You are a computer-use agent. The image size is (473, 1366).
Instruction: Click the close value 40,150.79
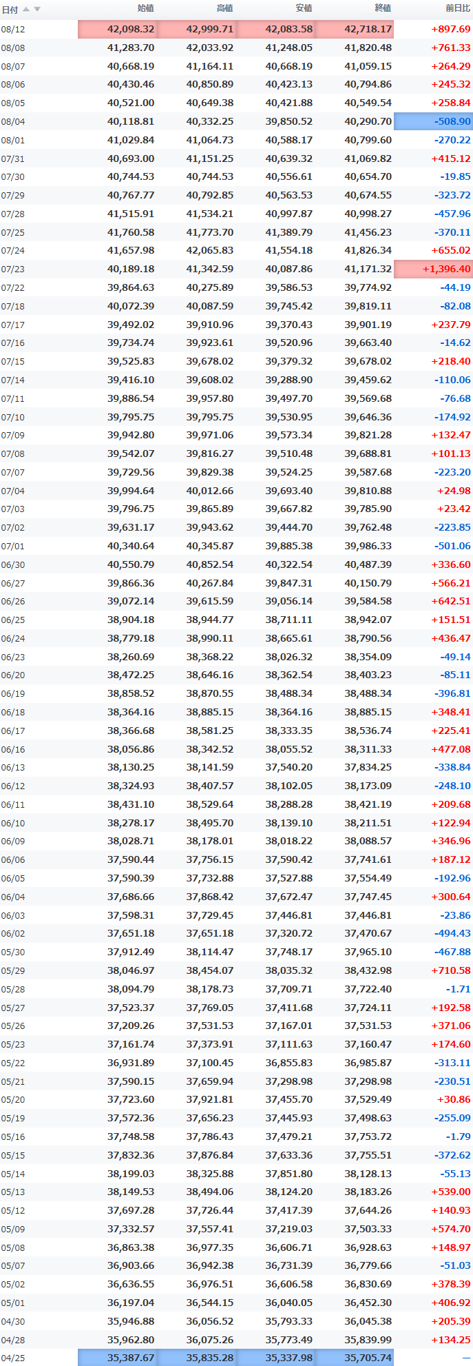click(368, 583)
